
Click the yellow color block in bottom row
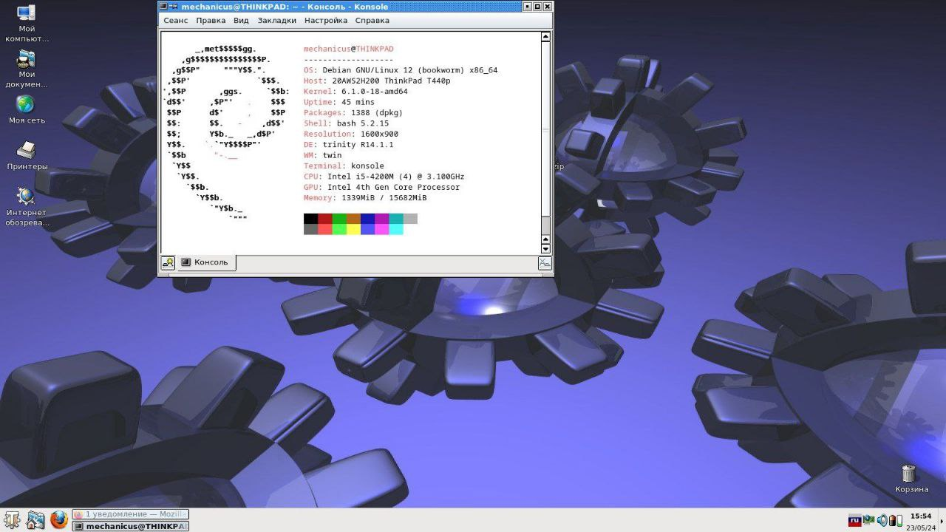click(353, 229)
